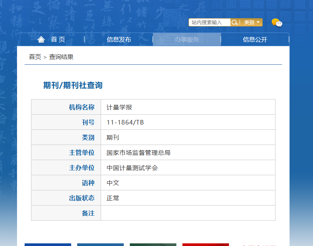The width and height of the screenshot is (313, 246).
Task: Click the 11-1864/TB journal number cell
Action: coord(188,122)
